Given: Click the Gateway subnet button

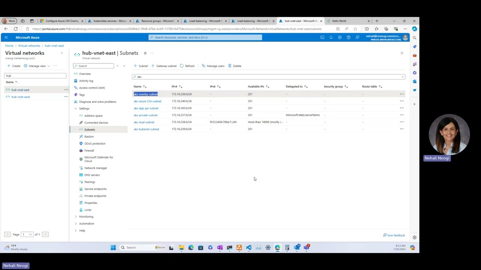Looking at the screenshot, I should (164, 66).
